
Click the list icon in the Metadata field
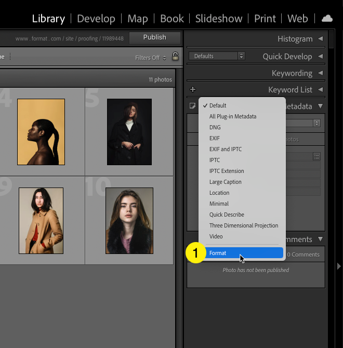coord(316,156)
